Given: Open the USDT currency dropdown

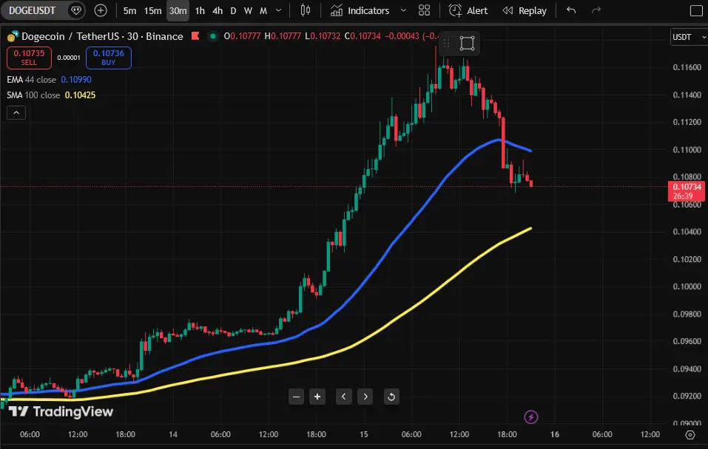Looking at the screenshot, I should click(689, 37).
